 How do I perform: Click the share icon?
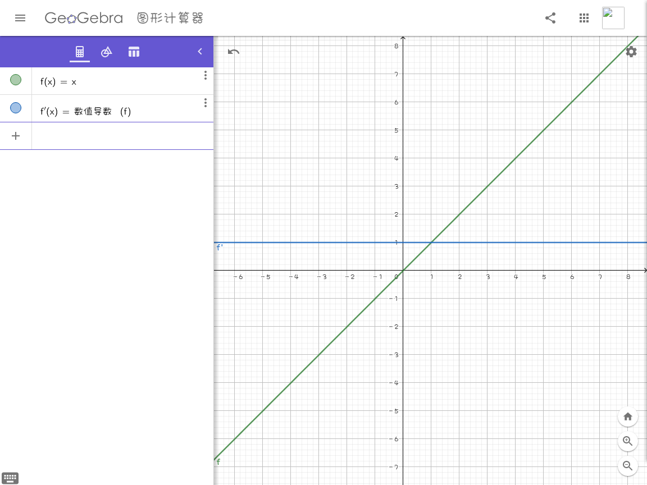coord(550,18)
